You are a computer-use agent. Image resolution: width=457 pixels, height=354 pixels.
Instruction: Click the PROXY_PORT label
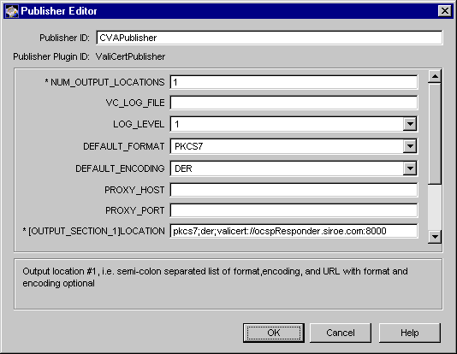[x=135, y=210]
